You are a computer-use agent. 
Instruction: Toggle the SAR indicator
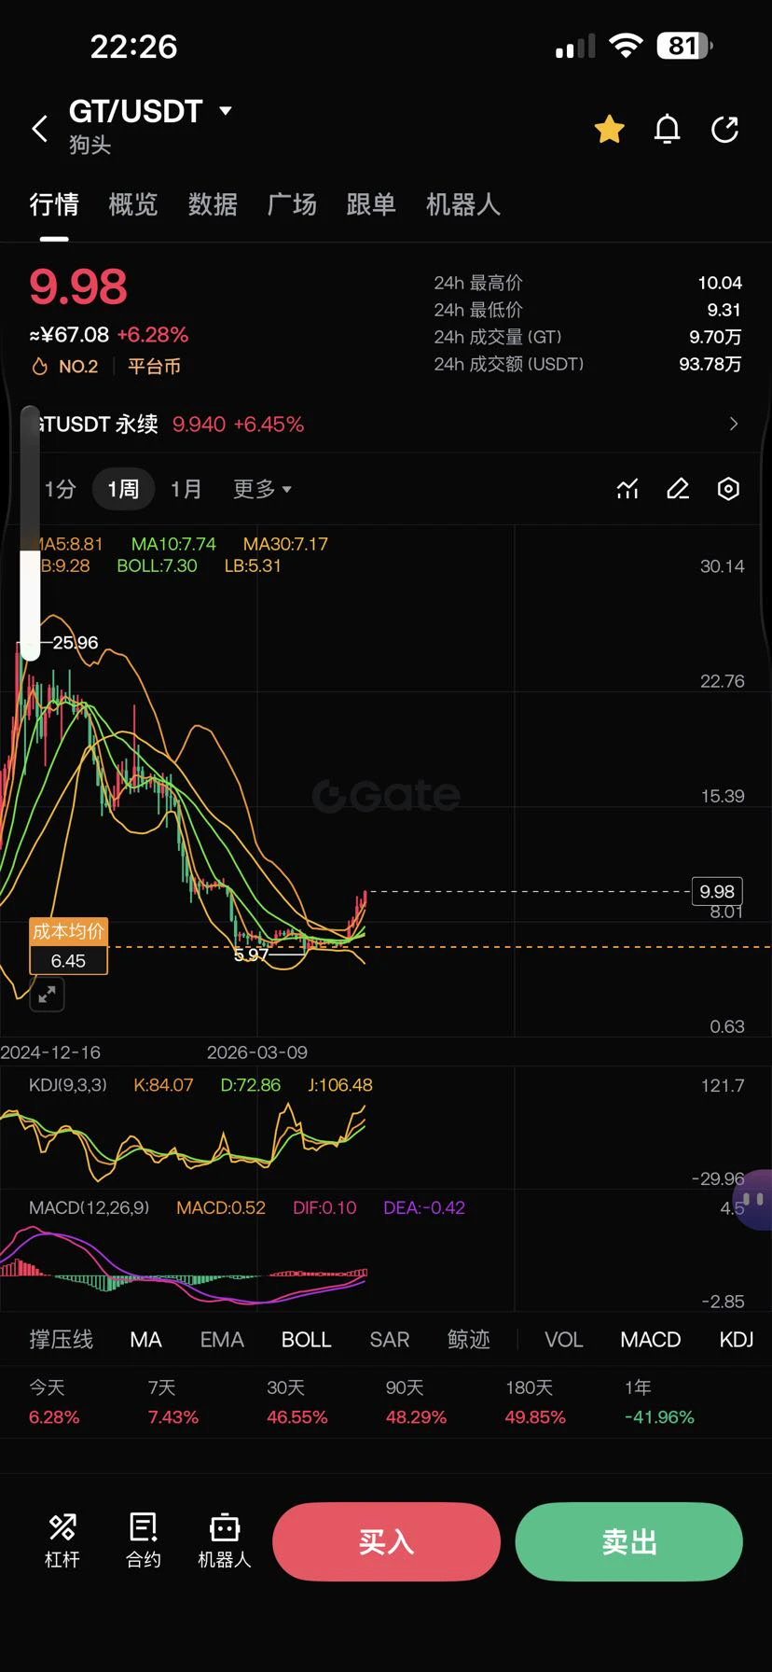(x=390, y=1340)
